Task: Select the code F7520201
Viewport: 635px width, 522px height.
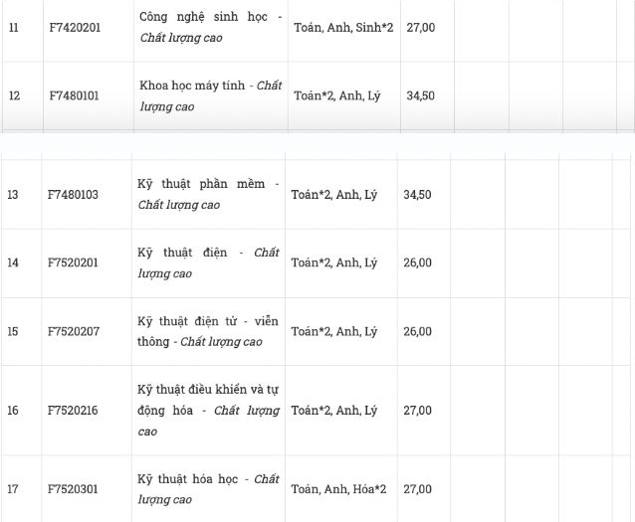Action: (x=74, y=262)
